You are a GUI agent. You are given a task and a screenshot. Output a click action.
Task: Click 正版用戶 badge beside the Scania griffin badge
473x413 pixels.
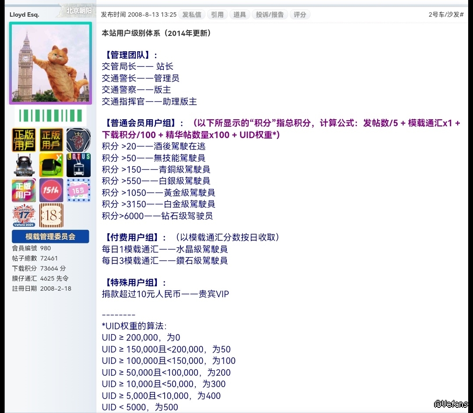[x=51, y=140]
